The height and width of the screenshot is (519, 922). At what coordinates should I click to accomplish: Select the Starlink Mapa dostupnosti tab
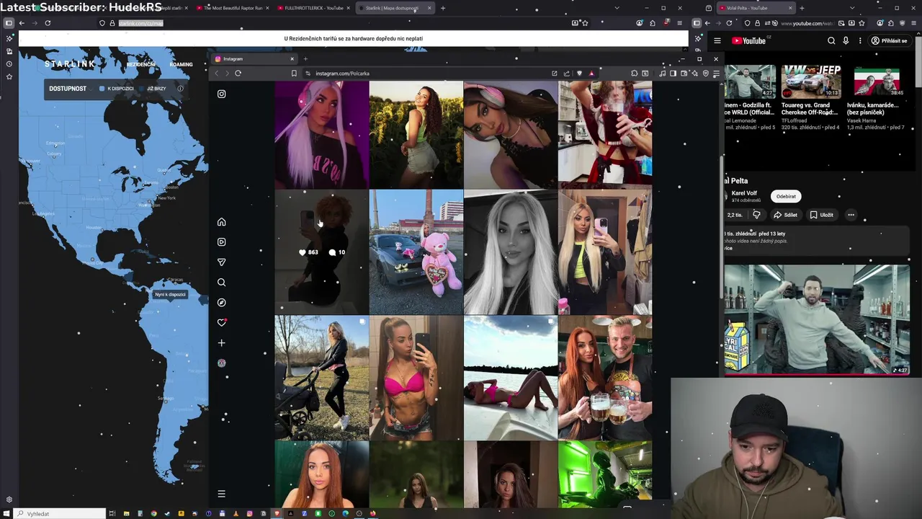coord(395,8)
